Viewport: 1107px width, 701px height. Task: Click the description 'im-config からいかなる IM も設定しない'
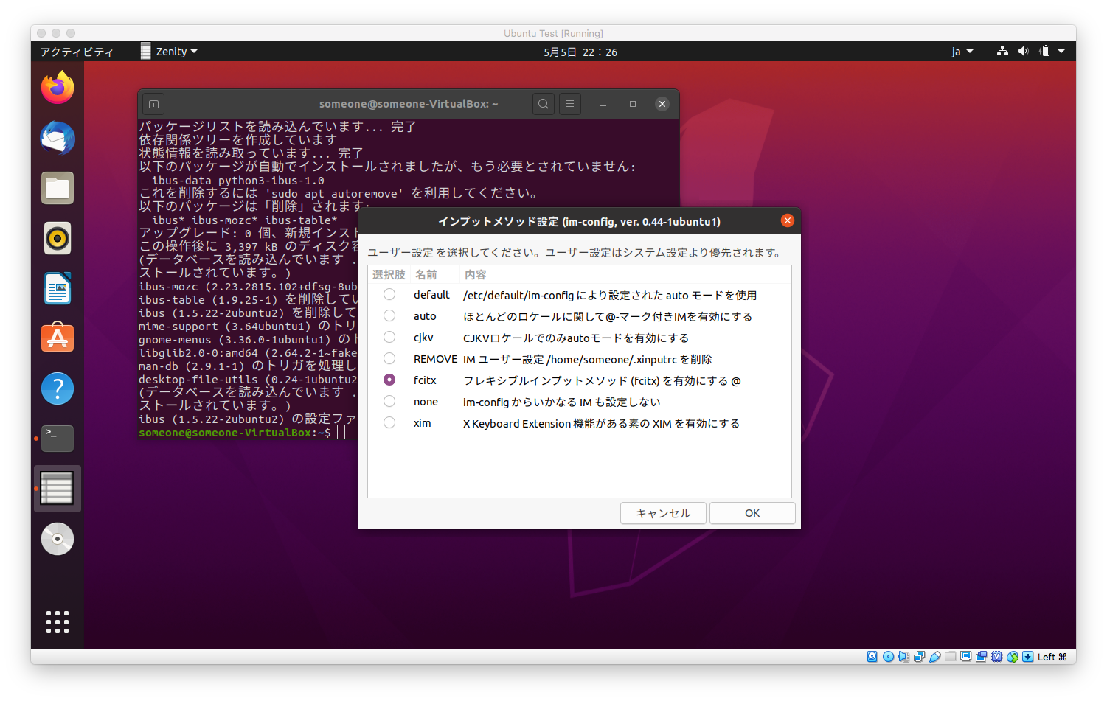coord(562,402)
